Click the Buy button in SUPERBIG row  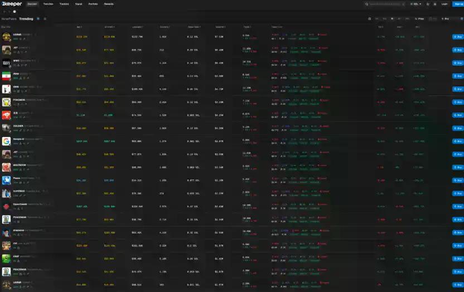[x=458, y=193]
